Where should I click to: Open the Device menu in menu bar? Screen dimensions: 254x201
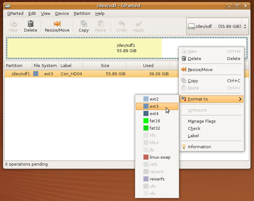(62, 14)
